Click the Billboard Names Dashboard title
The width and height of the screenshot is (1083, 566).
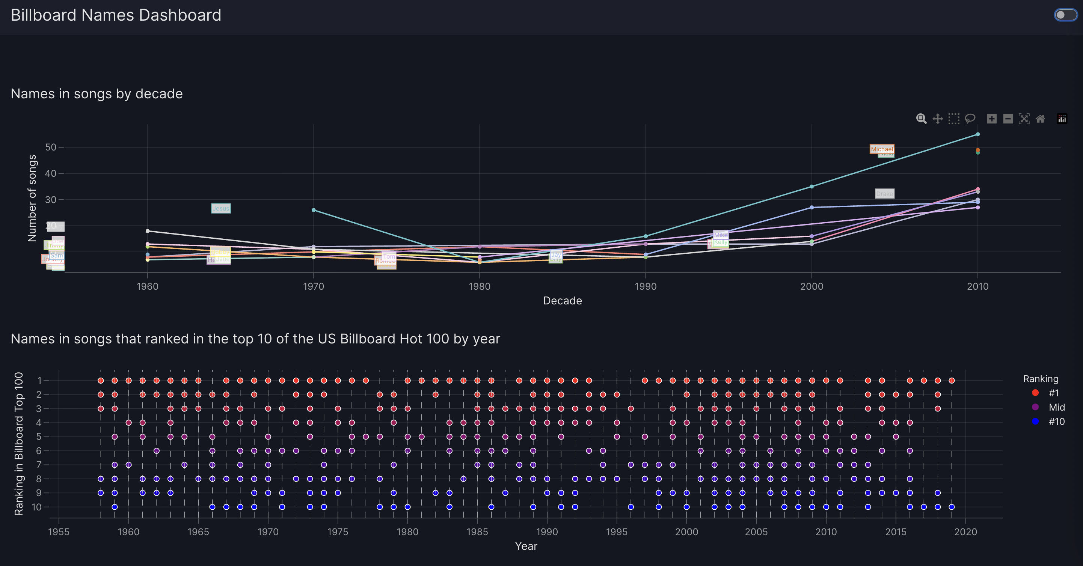click(116, 15)
